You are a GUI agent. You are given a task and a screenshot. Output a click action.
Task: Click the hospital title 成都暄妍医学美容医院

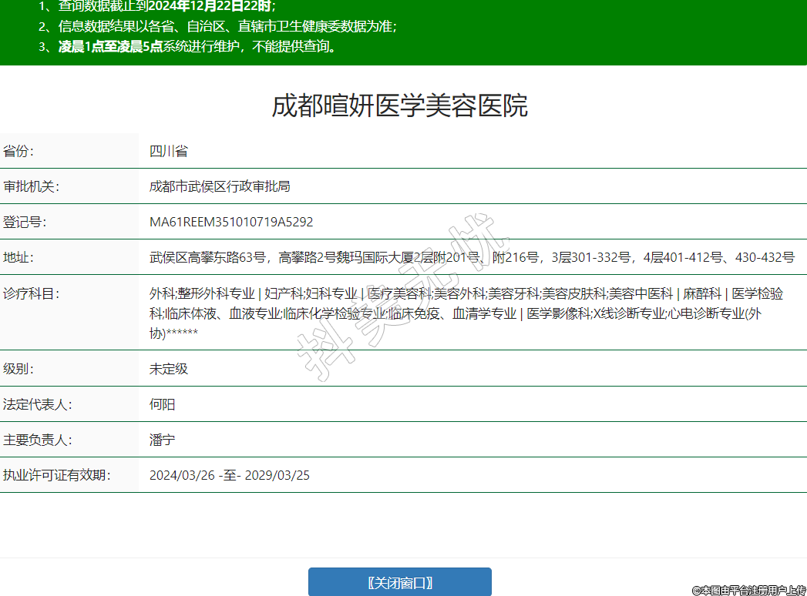[399, 105]
